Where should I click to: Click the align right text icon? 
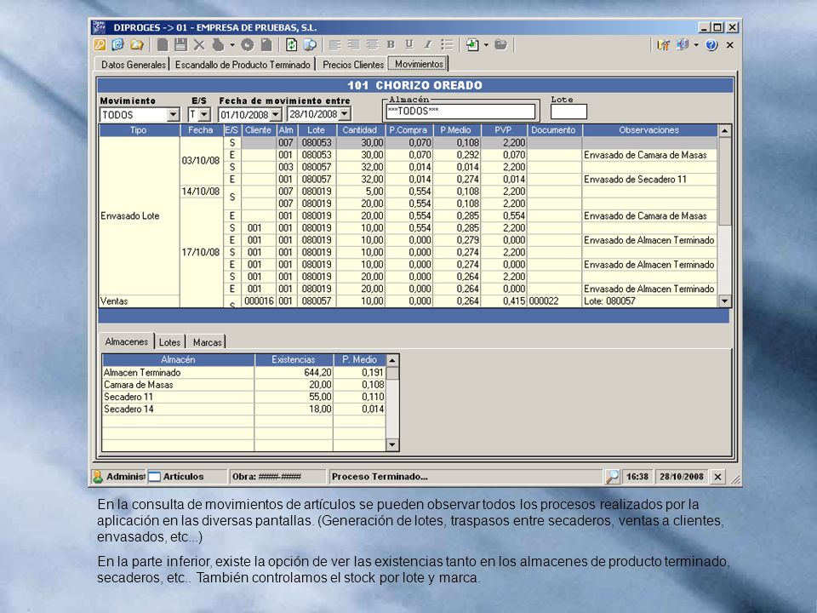tap(353, 45)
